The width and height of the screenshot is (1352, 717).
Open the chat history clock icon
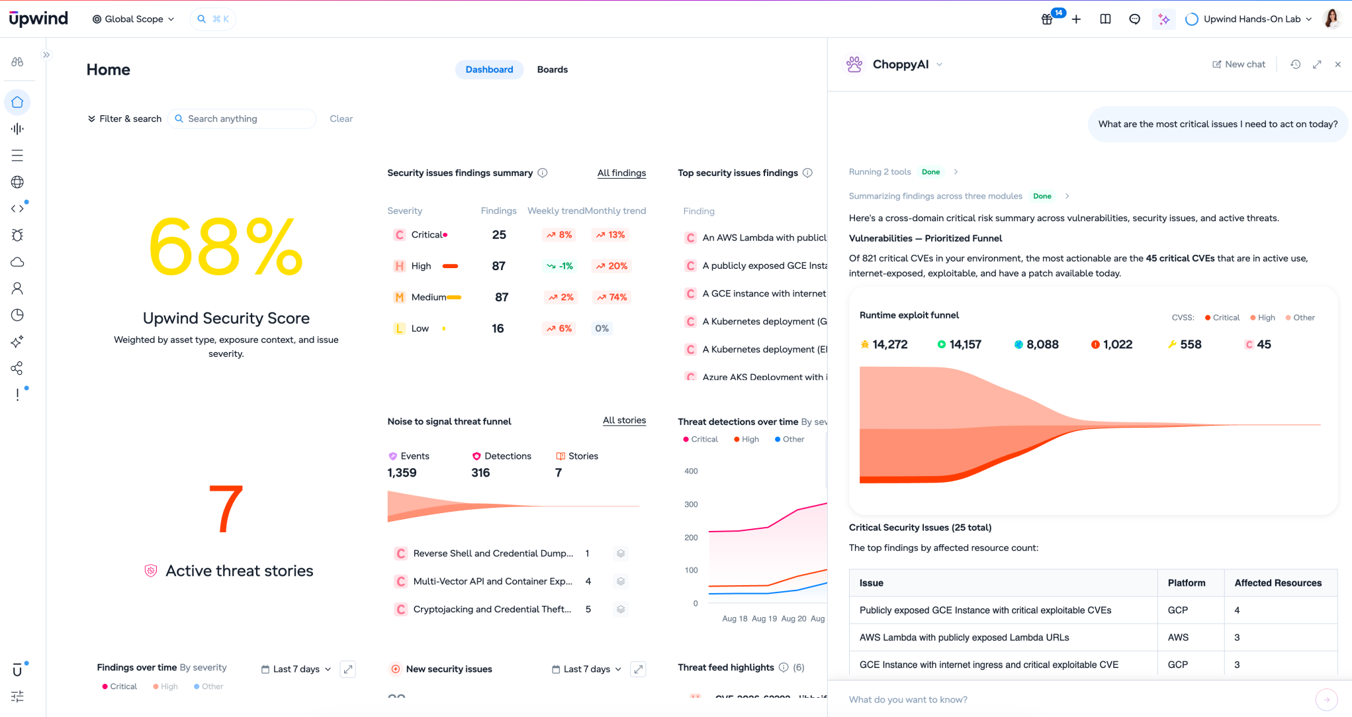[1296, 64]
